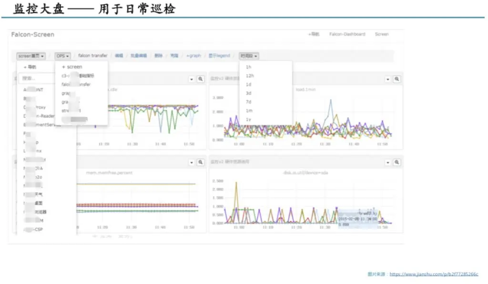This screenshot has width=488, height=284.
Task: Select the list entry ending in -CSP
Action: click(33, 229)
